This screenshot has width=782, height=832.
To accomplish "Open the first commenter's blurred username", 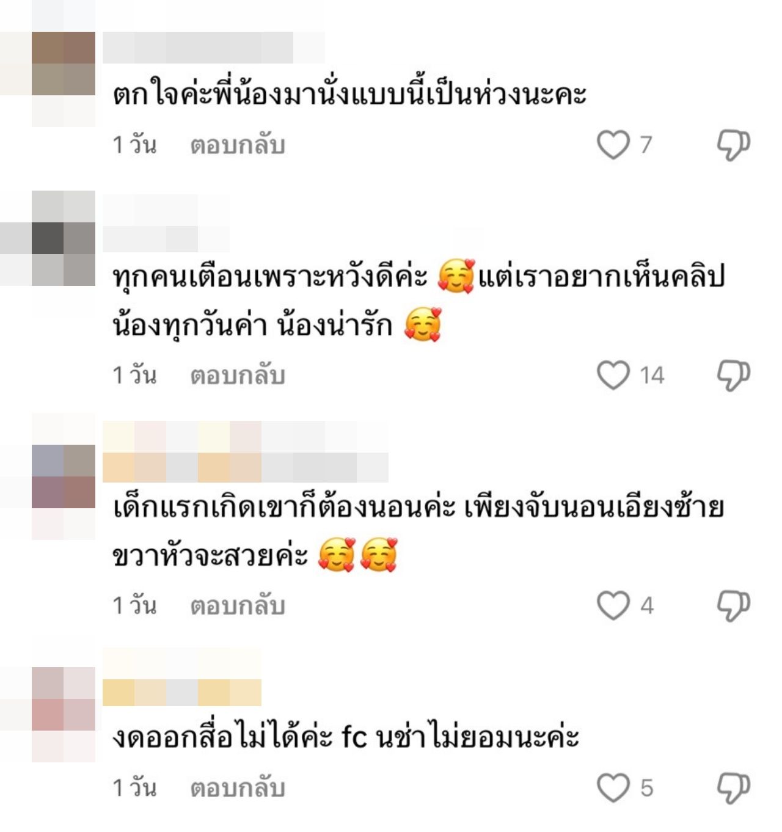I will (x=214, y=48).
